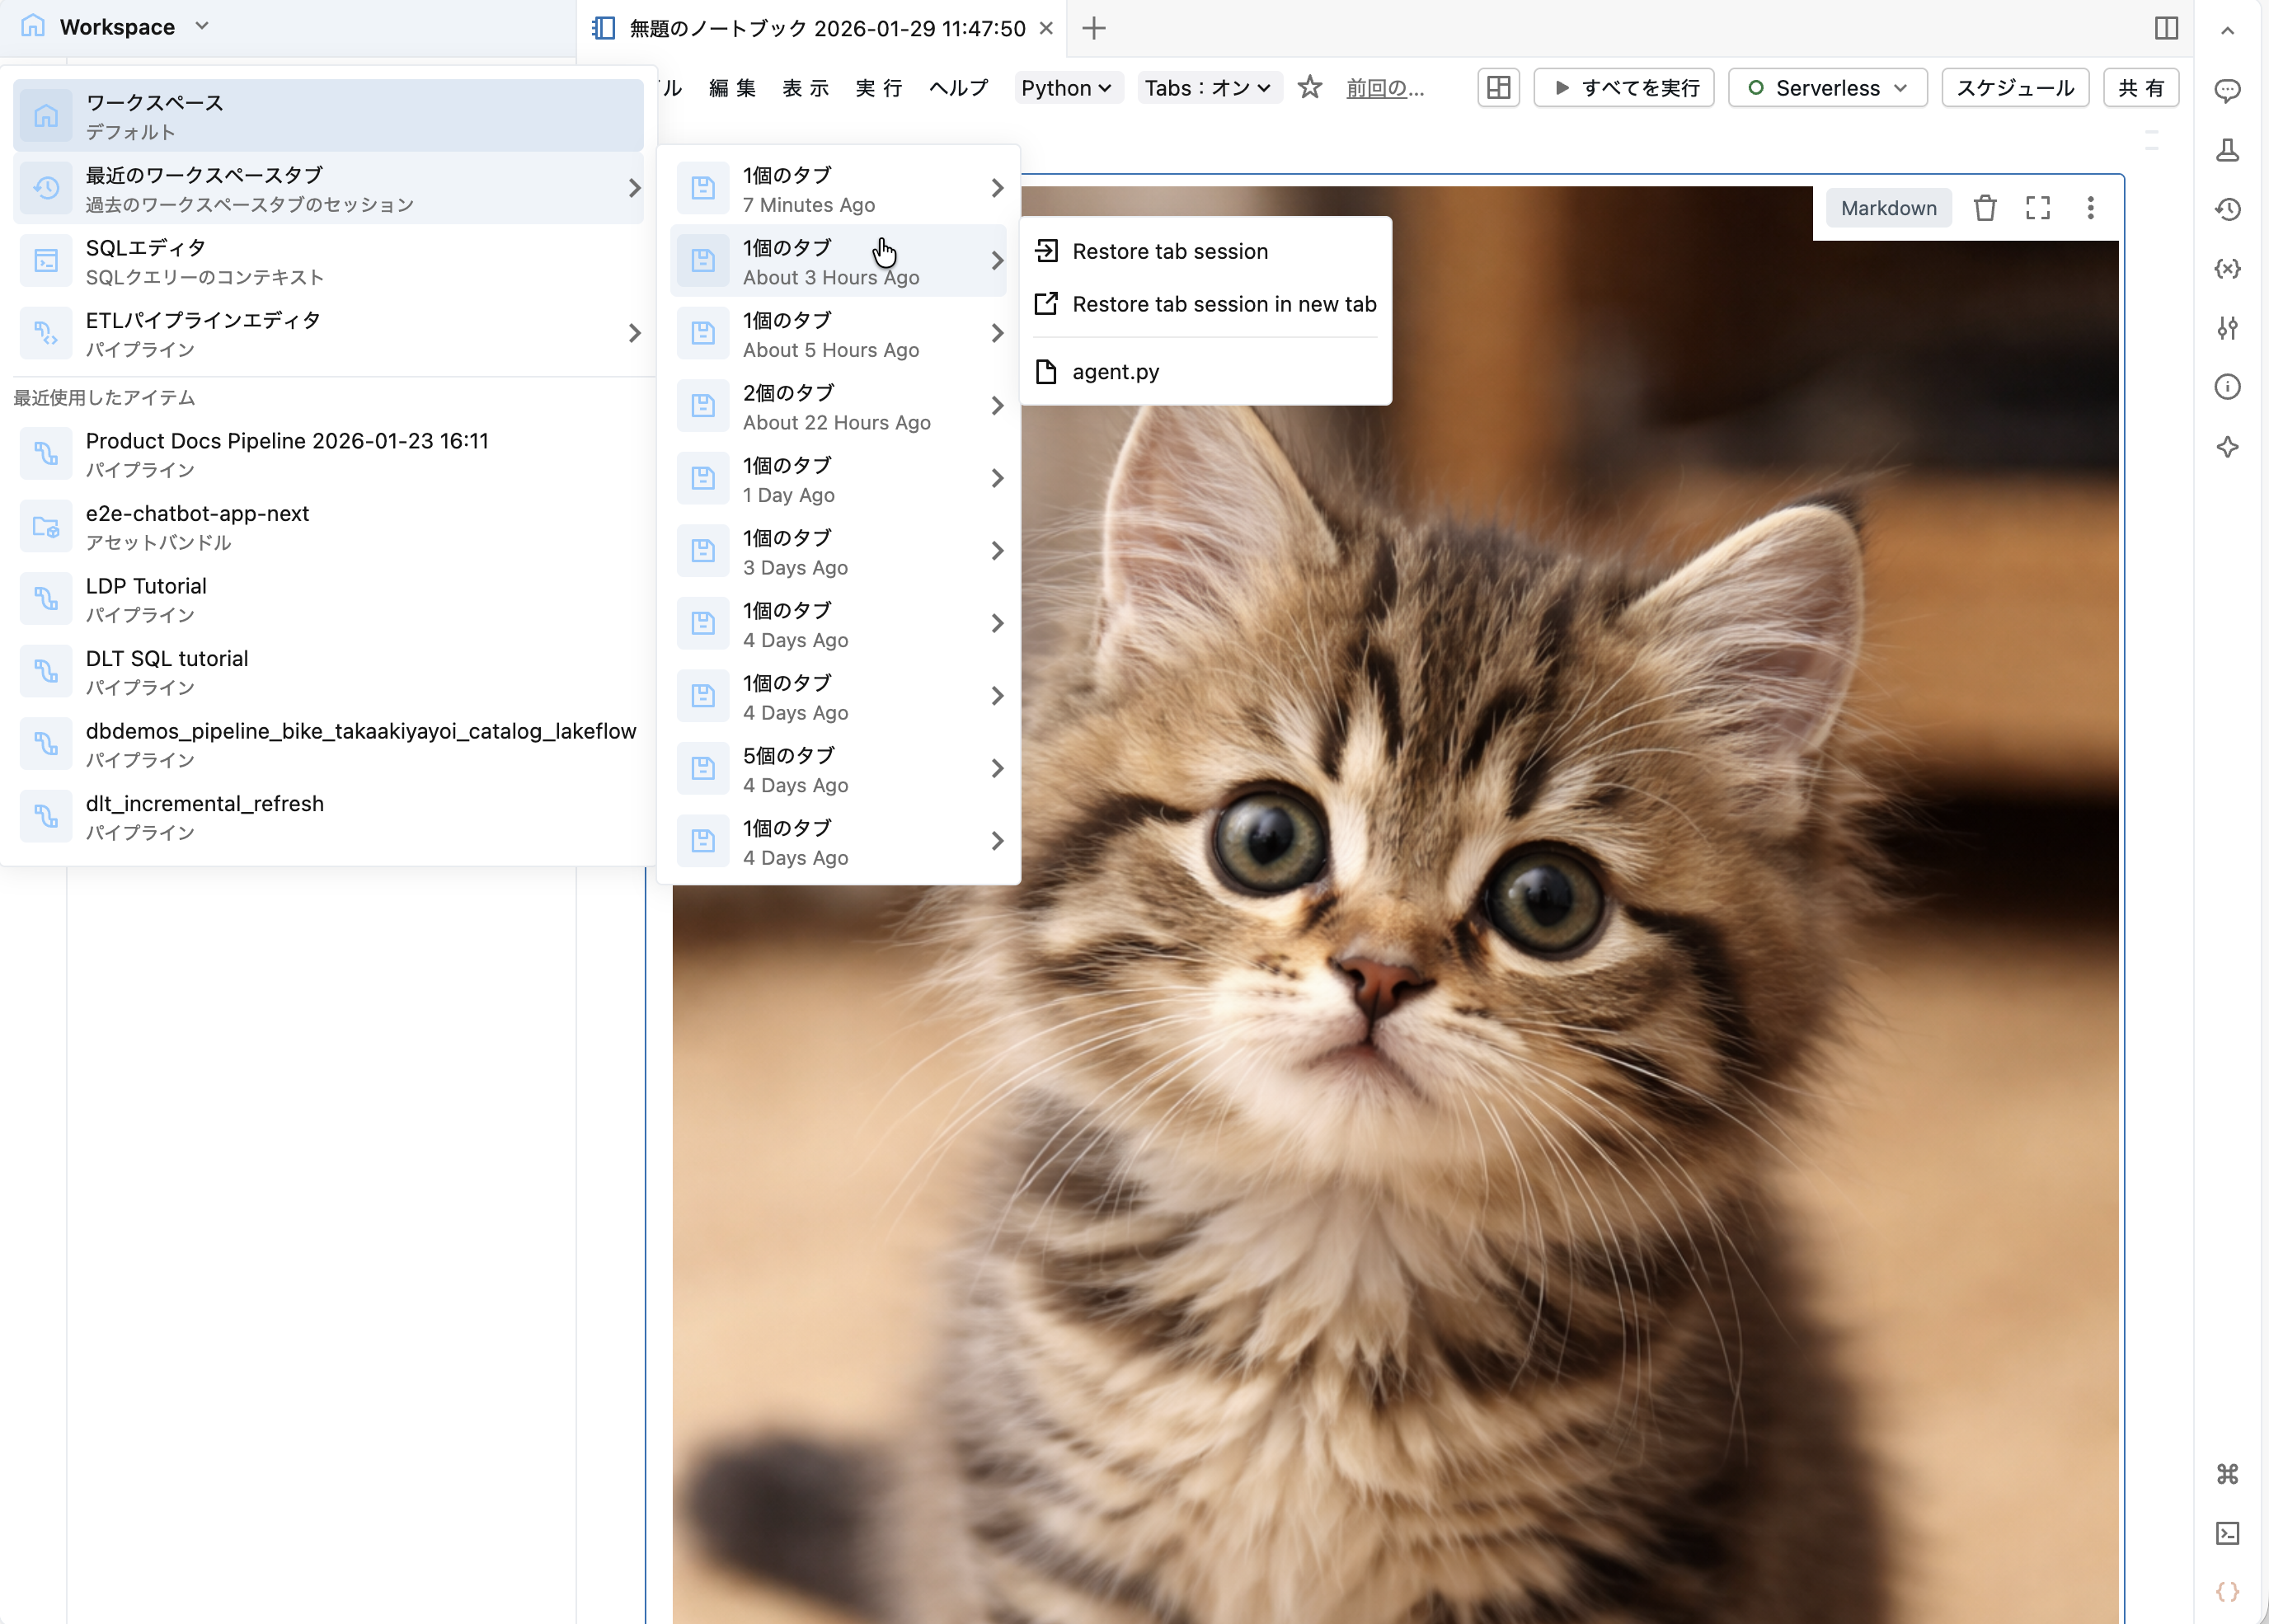The height and width of the screenshot is (1624, 2269).
Task: Toggle the side panel layout icon
Action: pos(2166,28)
